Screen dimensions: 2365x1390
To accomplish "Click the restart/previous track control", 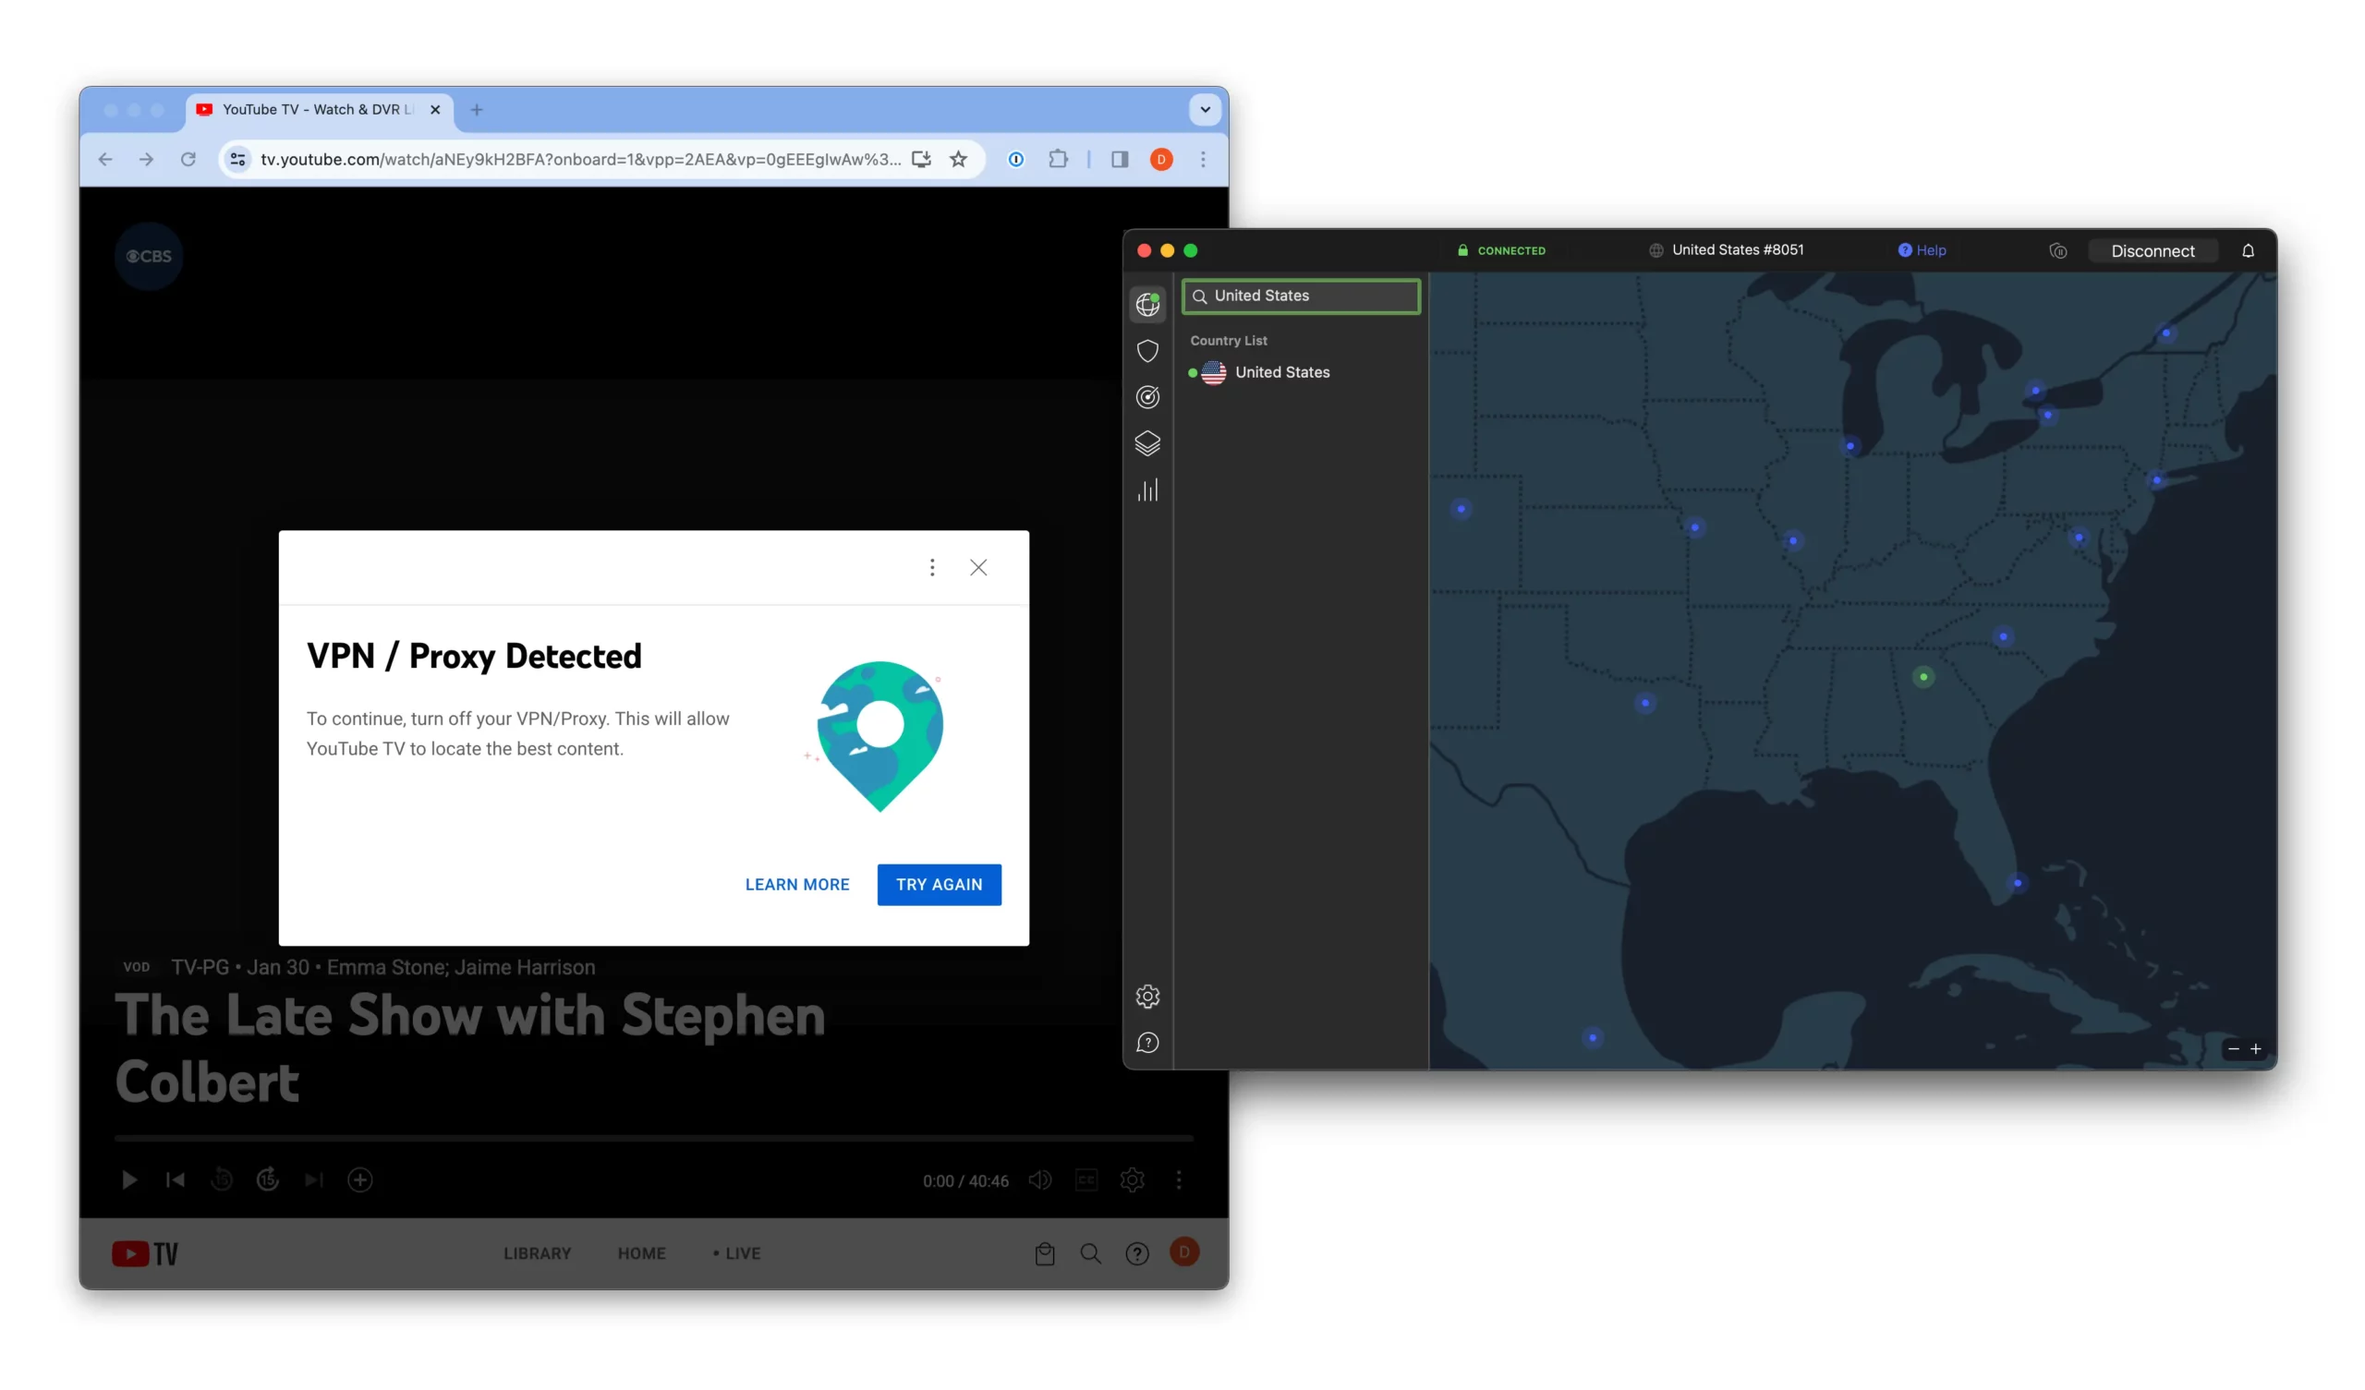I will tap(175, 1179).
